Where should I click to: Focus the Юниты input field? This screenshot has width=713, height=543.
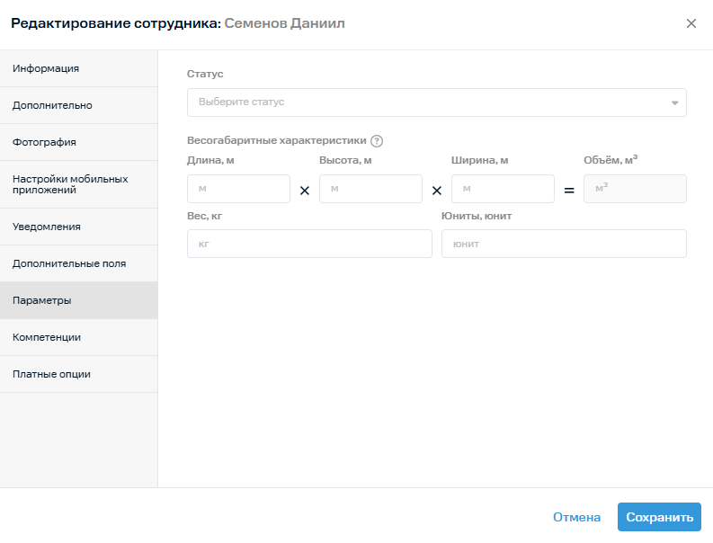coord(564,244)
